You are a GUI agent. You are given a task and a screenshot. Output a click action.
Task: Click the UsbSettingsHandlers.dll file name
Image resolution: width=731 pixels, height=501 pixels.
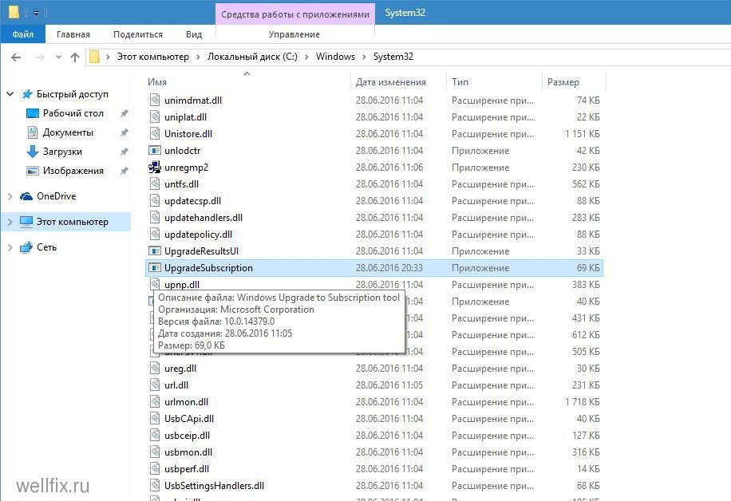(x=215, y=486)
